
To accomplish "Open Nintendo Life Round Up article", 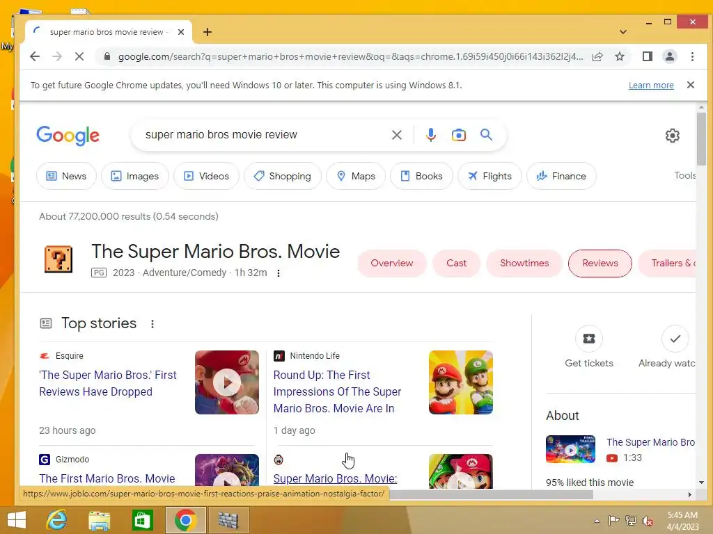I will click(337, 391).
